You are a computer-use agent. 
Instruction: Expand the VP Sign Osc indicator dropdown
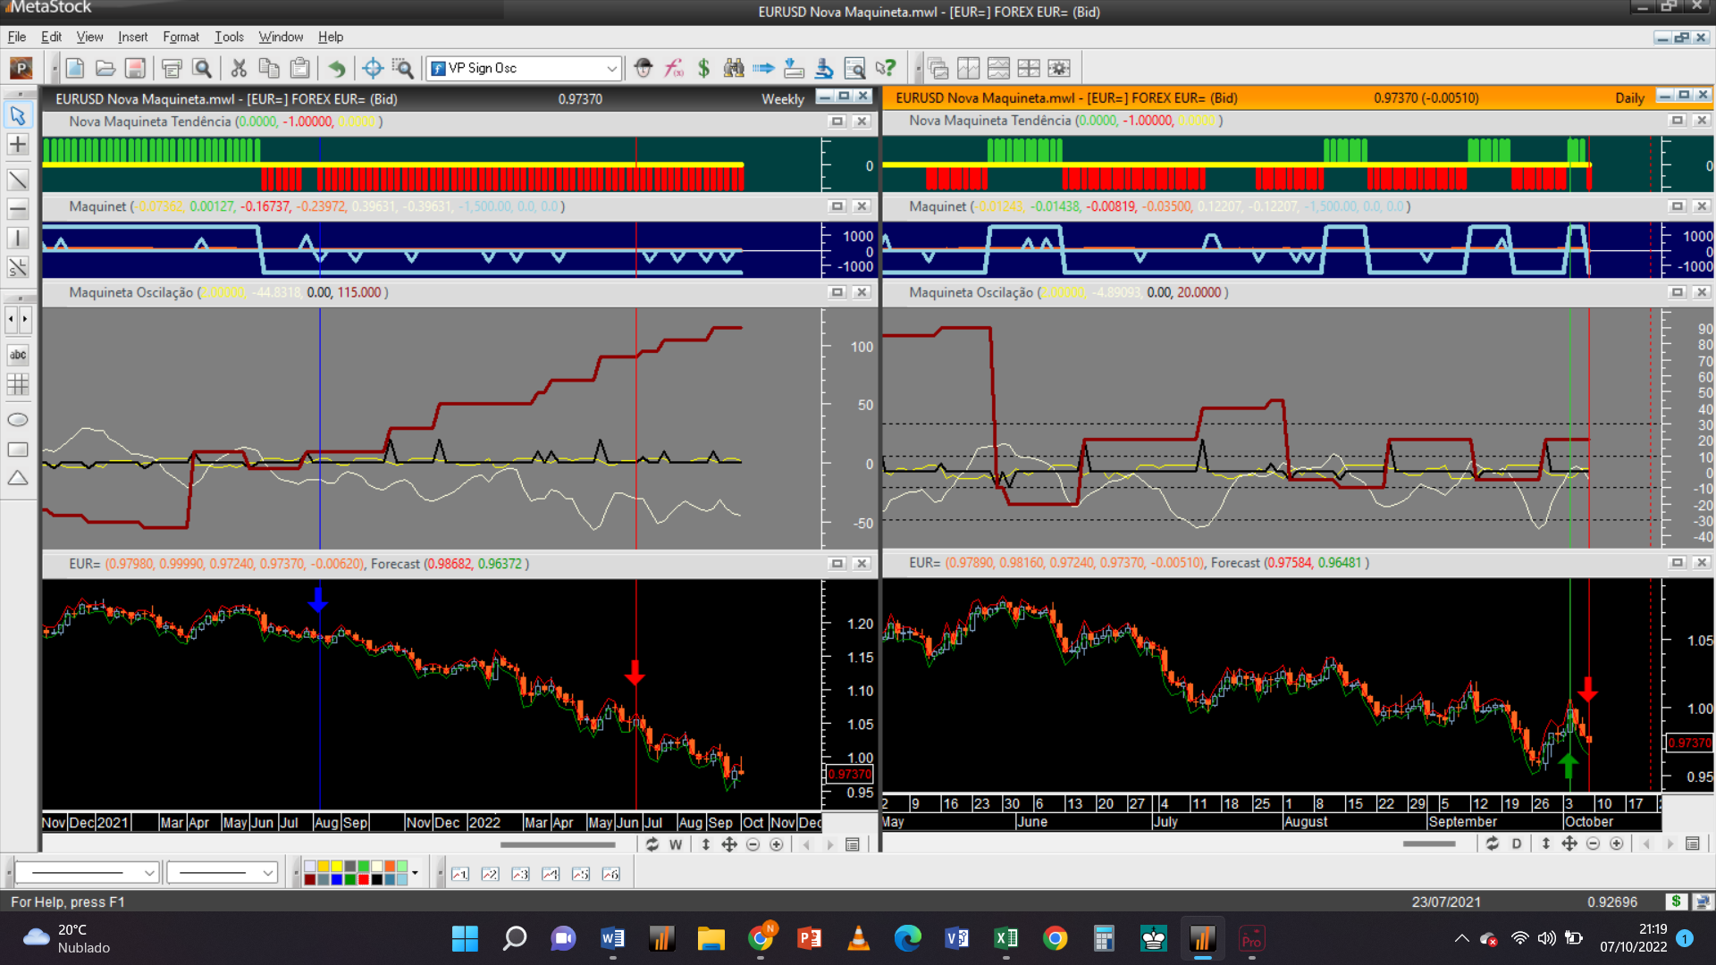[x=611, y=68]
